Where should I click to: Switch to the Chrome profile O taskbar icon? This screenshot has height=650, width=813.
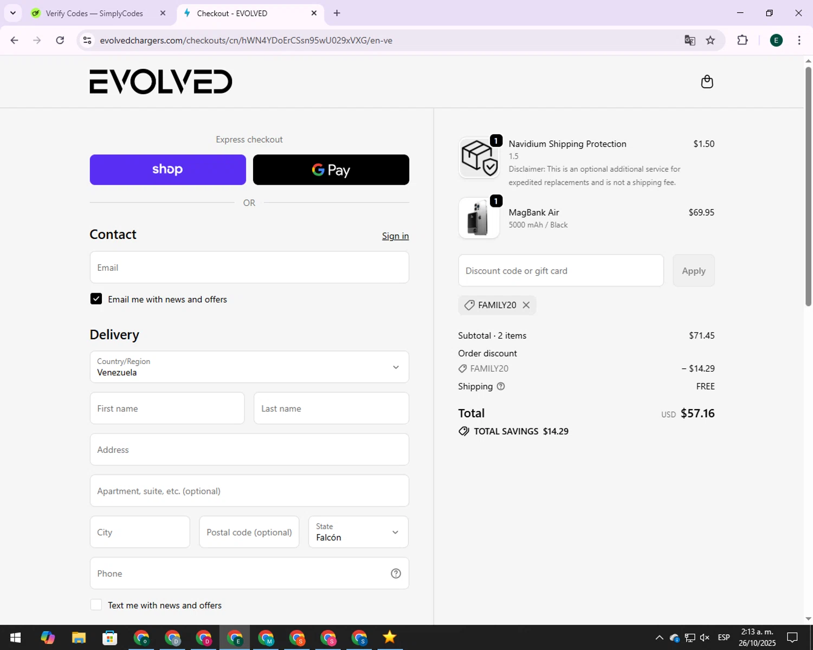pyautogui.click(x=141, y=638)
